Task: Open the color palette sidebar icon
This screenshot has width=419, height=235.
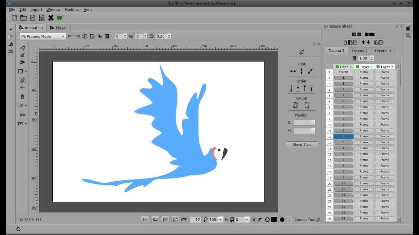Action: coord(10,37)
